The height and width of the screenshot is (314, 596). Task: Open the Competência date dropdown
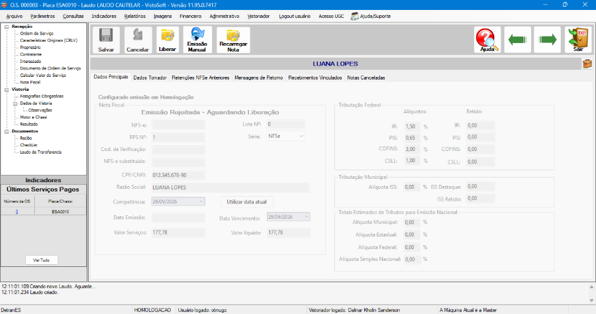click(x=201, y=201)
